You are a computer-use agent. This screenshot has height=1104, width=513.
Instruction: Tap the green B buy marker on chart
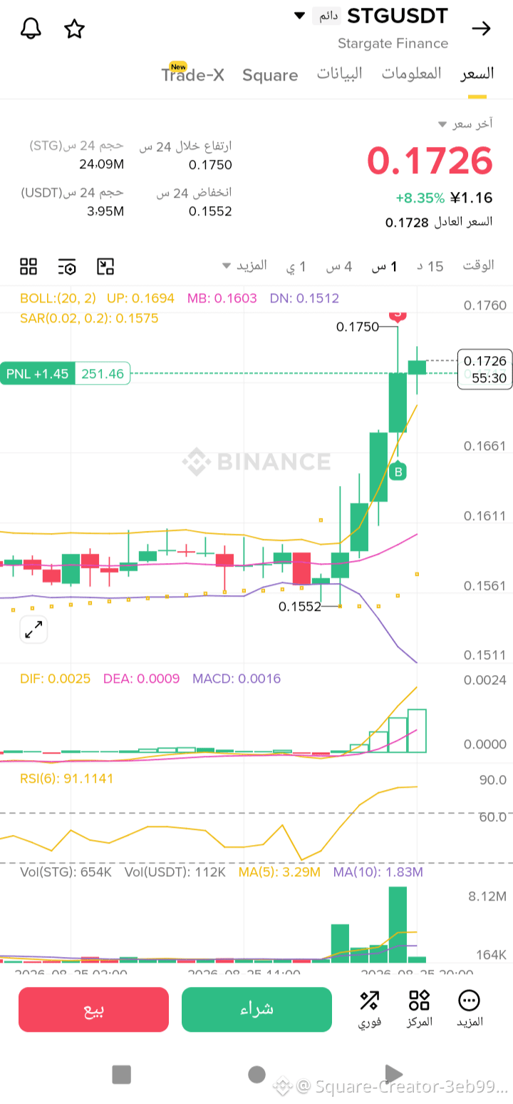(398, 471)
